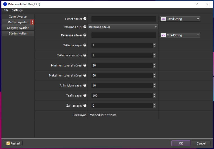Click help icon next to Tıklama sayısı

pos(85,45)
